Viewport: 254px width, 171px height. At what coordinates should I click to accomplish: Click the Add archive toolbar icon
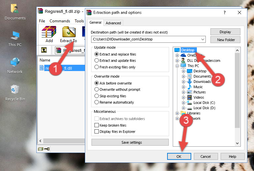pos(49,32)
